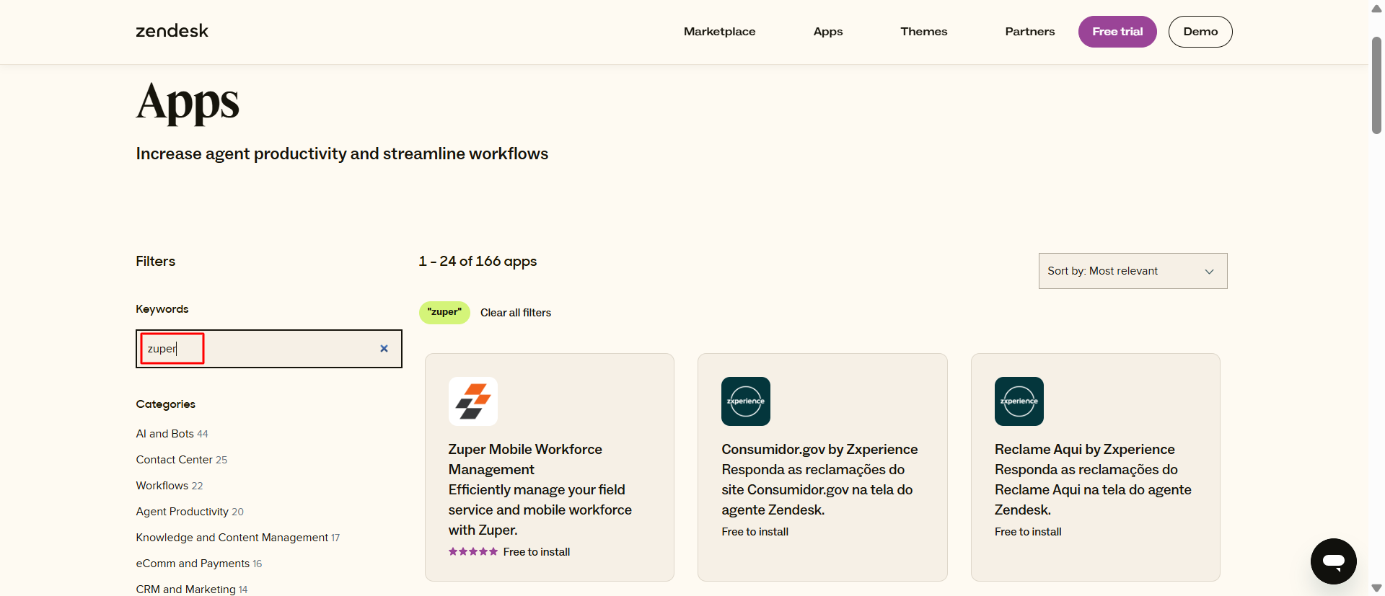Image resolution: width=1385 pixels, height=596 pixels.
Task: Click the Consumidor.gov card description text
Action: pyautogui.click(x=817, y=489)
